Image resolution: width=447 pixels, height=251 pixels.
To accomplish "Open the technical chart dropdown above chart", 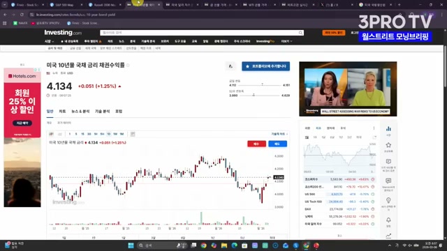I will click(x=279, y=134).
